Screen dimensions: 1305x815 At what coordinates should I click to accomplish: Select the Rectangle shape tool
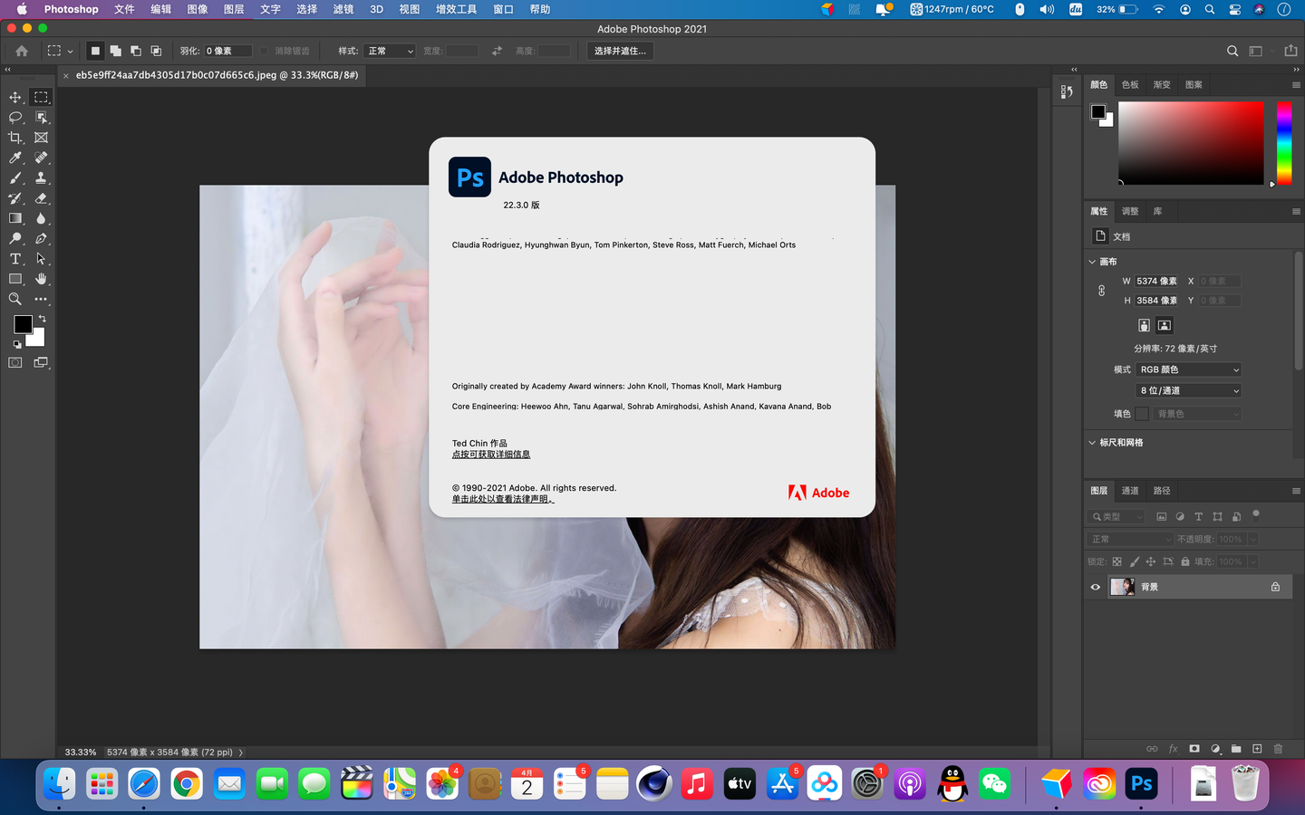tap(15, 279)
